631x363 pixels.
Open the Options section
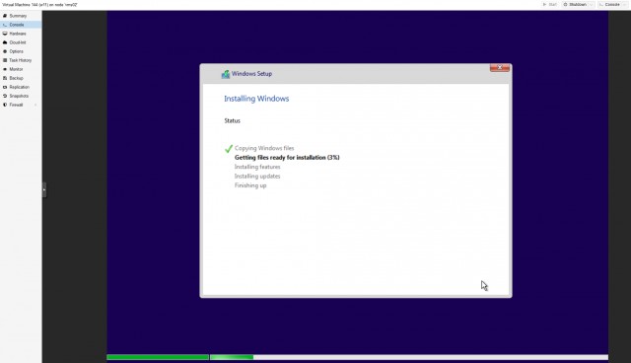coord(20,51)
